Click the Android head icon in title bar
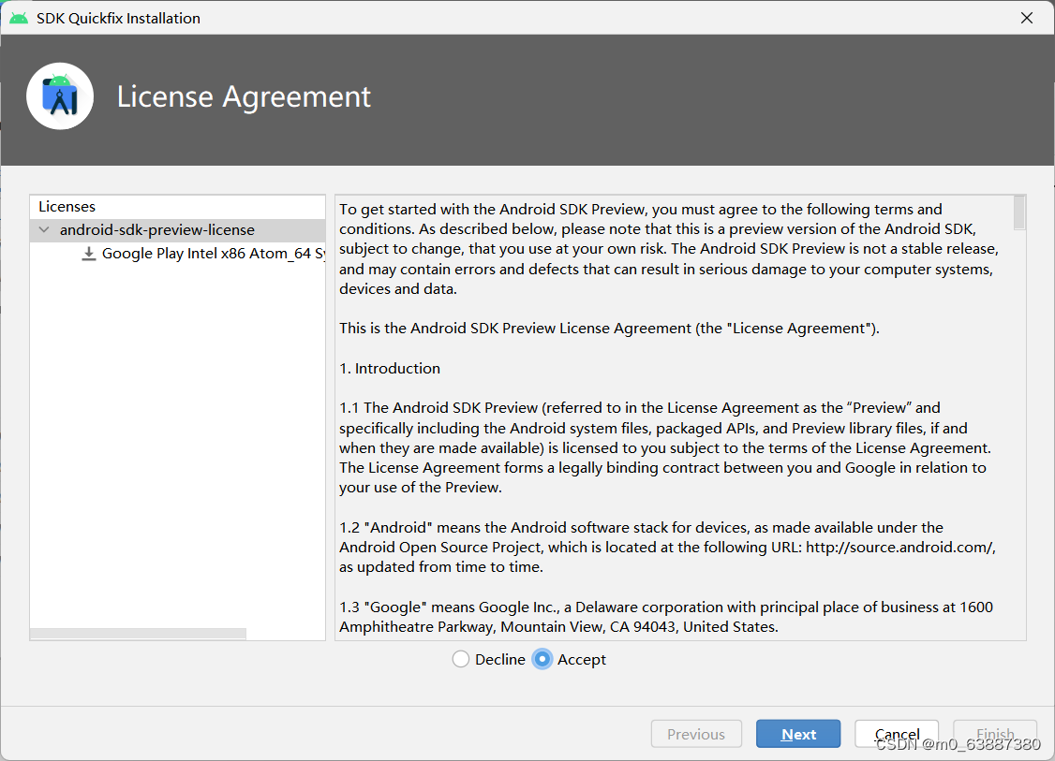Screen dimensions: 1055x761 [19, 18]
